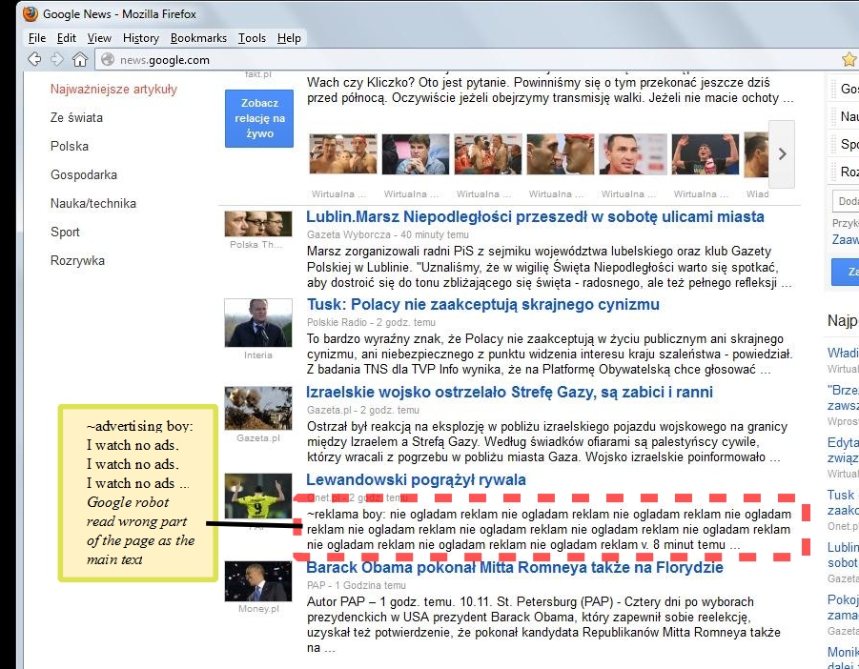Open the Sport section
Image resolution: width=859 pixels, height=669 pixels.
(65, 233)
